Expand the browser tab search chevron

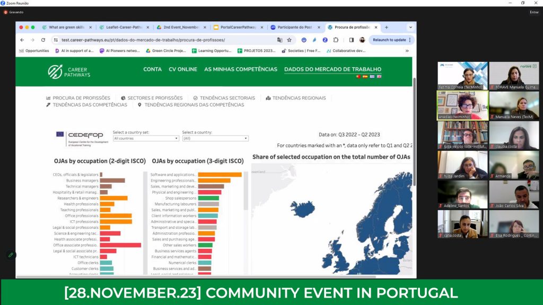click(410, 27)
